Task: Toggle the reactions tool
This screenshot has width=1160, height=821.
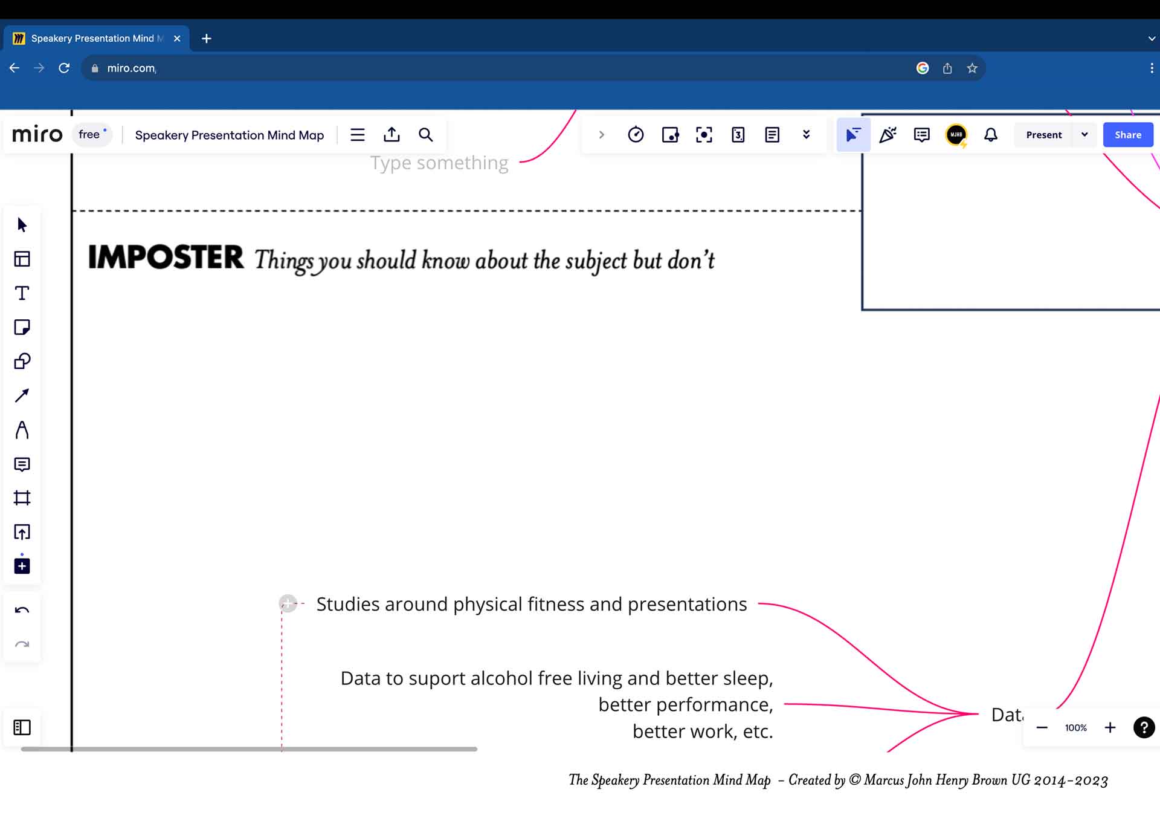Action: tap(887, 134)
